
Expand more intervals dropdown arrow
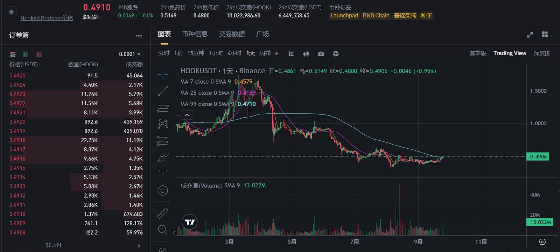[x=276, y=54]
